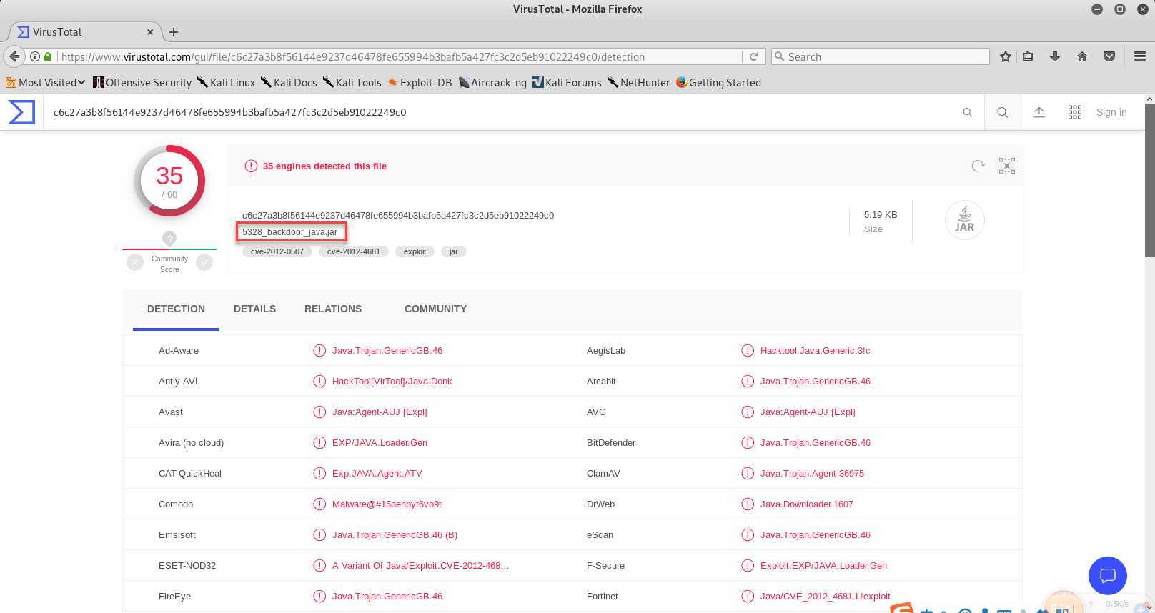Click the green padlock icon

tap(48, 56)
